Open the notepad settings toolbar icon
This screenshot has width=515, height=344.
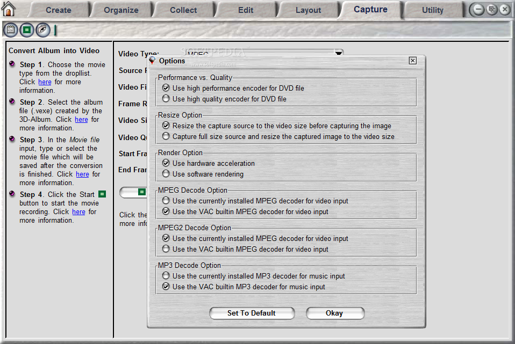[x=11, y=30]
